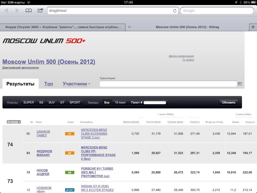This screenshot has height=193, width=257.
Task: Open pilot Федянов Михаил
Action: [44, 153]
